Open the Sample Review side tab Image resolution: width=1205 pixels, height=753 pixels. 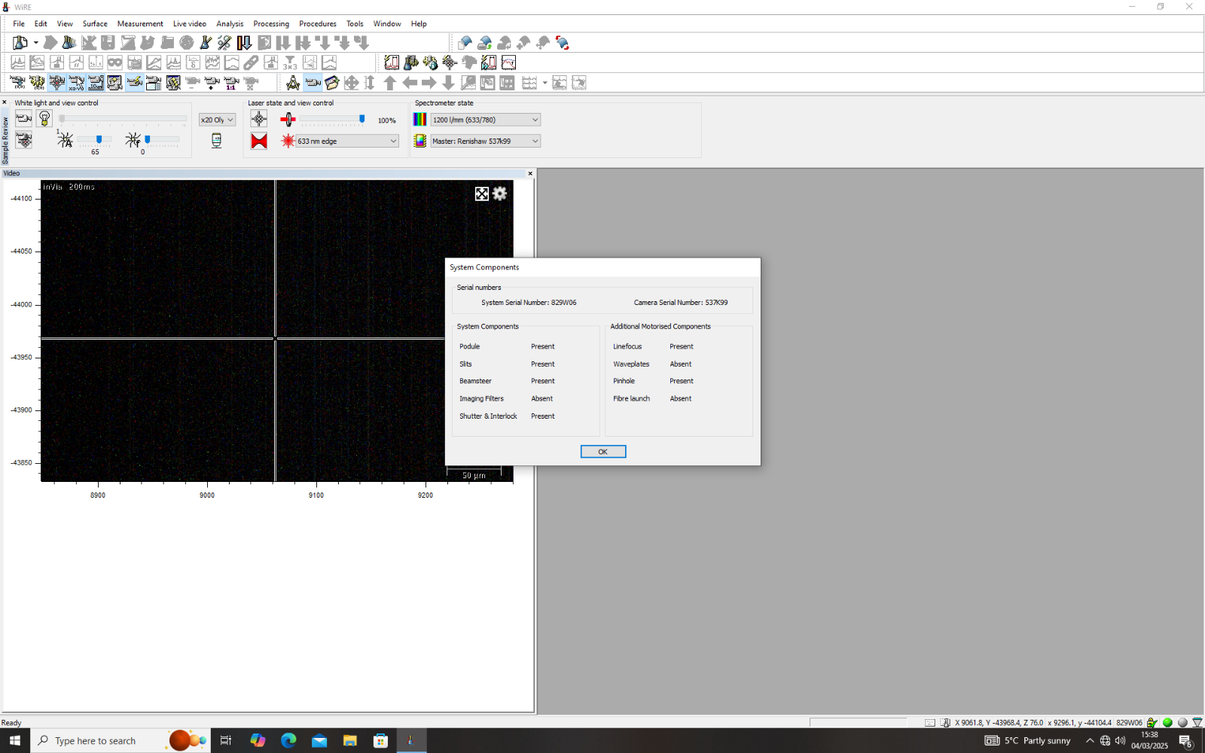point(5,140)
